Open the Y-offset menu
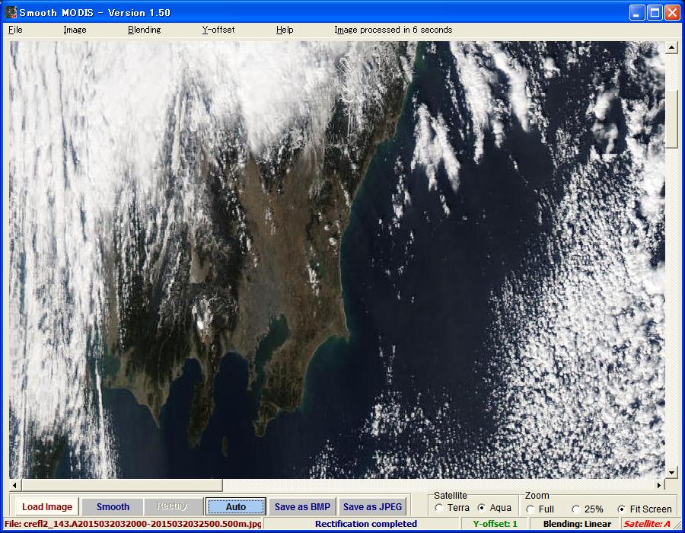Viewport: 685px width, 533px height. coord(218,30)
